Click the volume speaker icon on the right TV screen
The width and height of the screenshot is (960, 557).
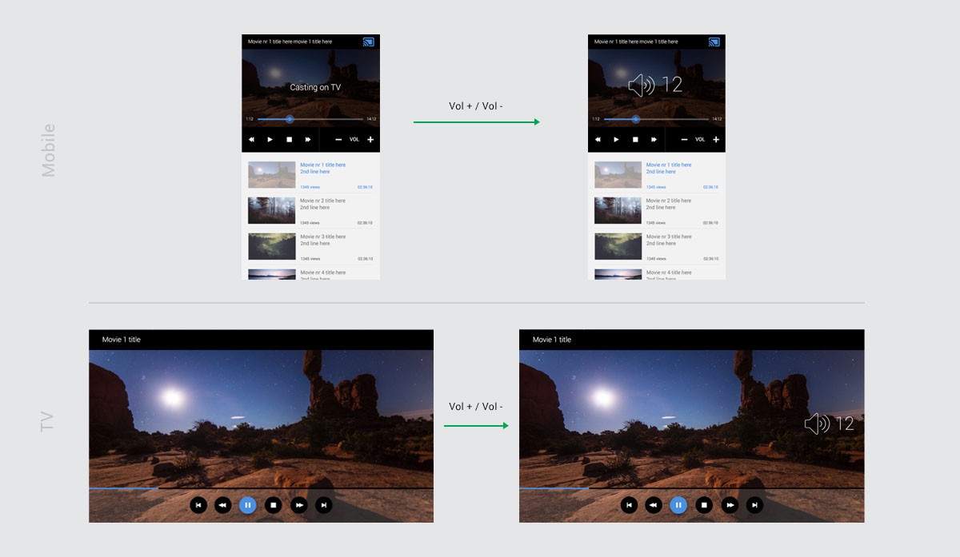(x=817, y=424)
